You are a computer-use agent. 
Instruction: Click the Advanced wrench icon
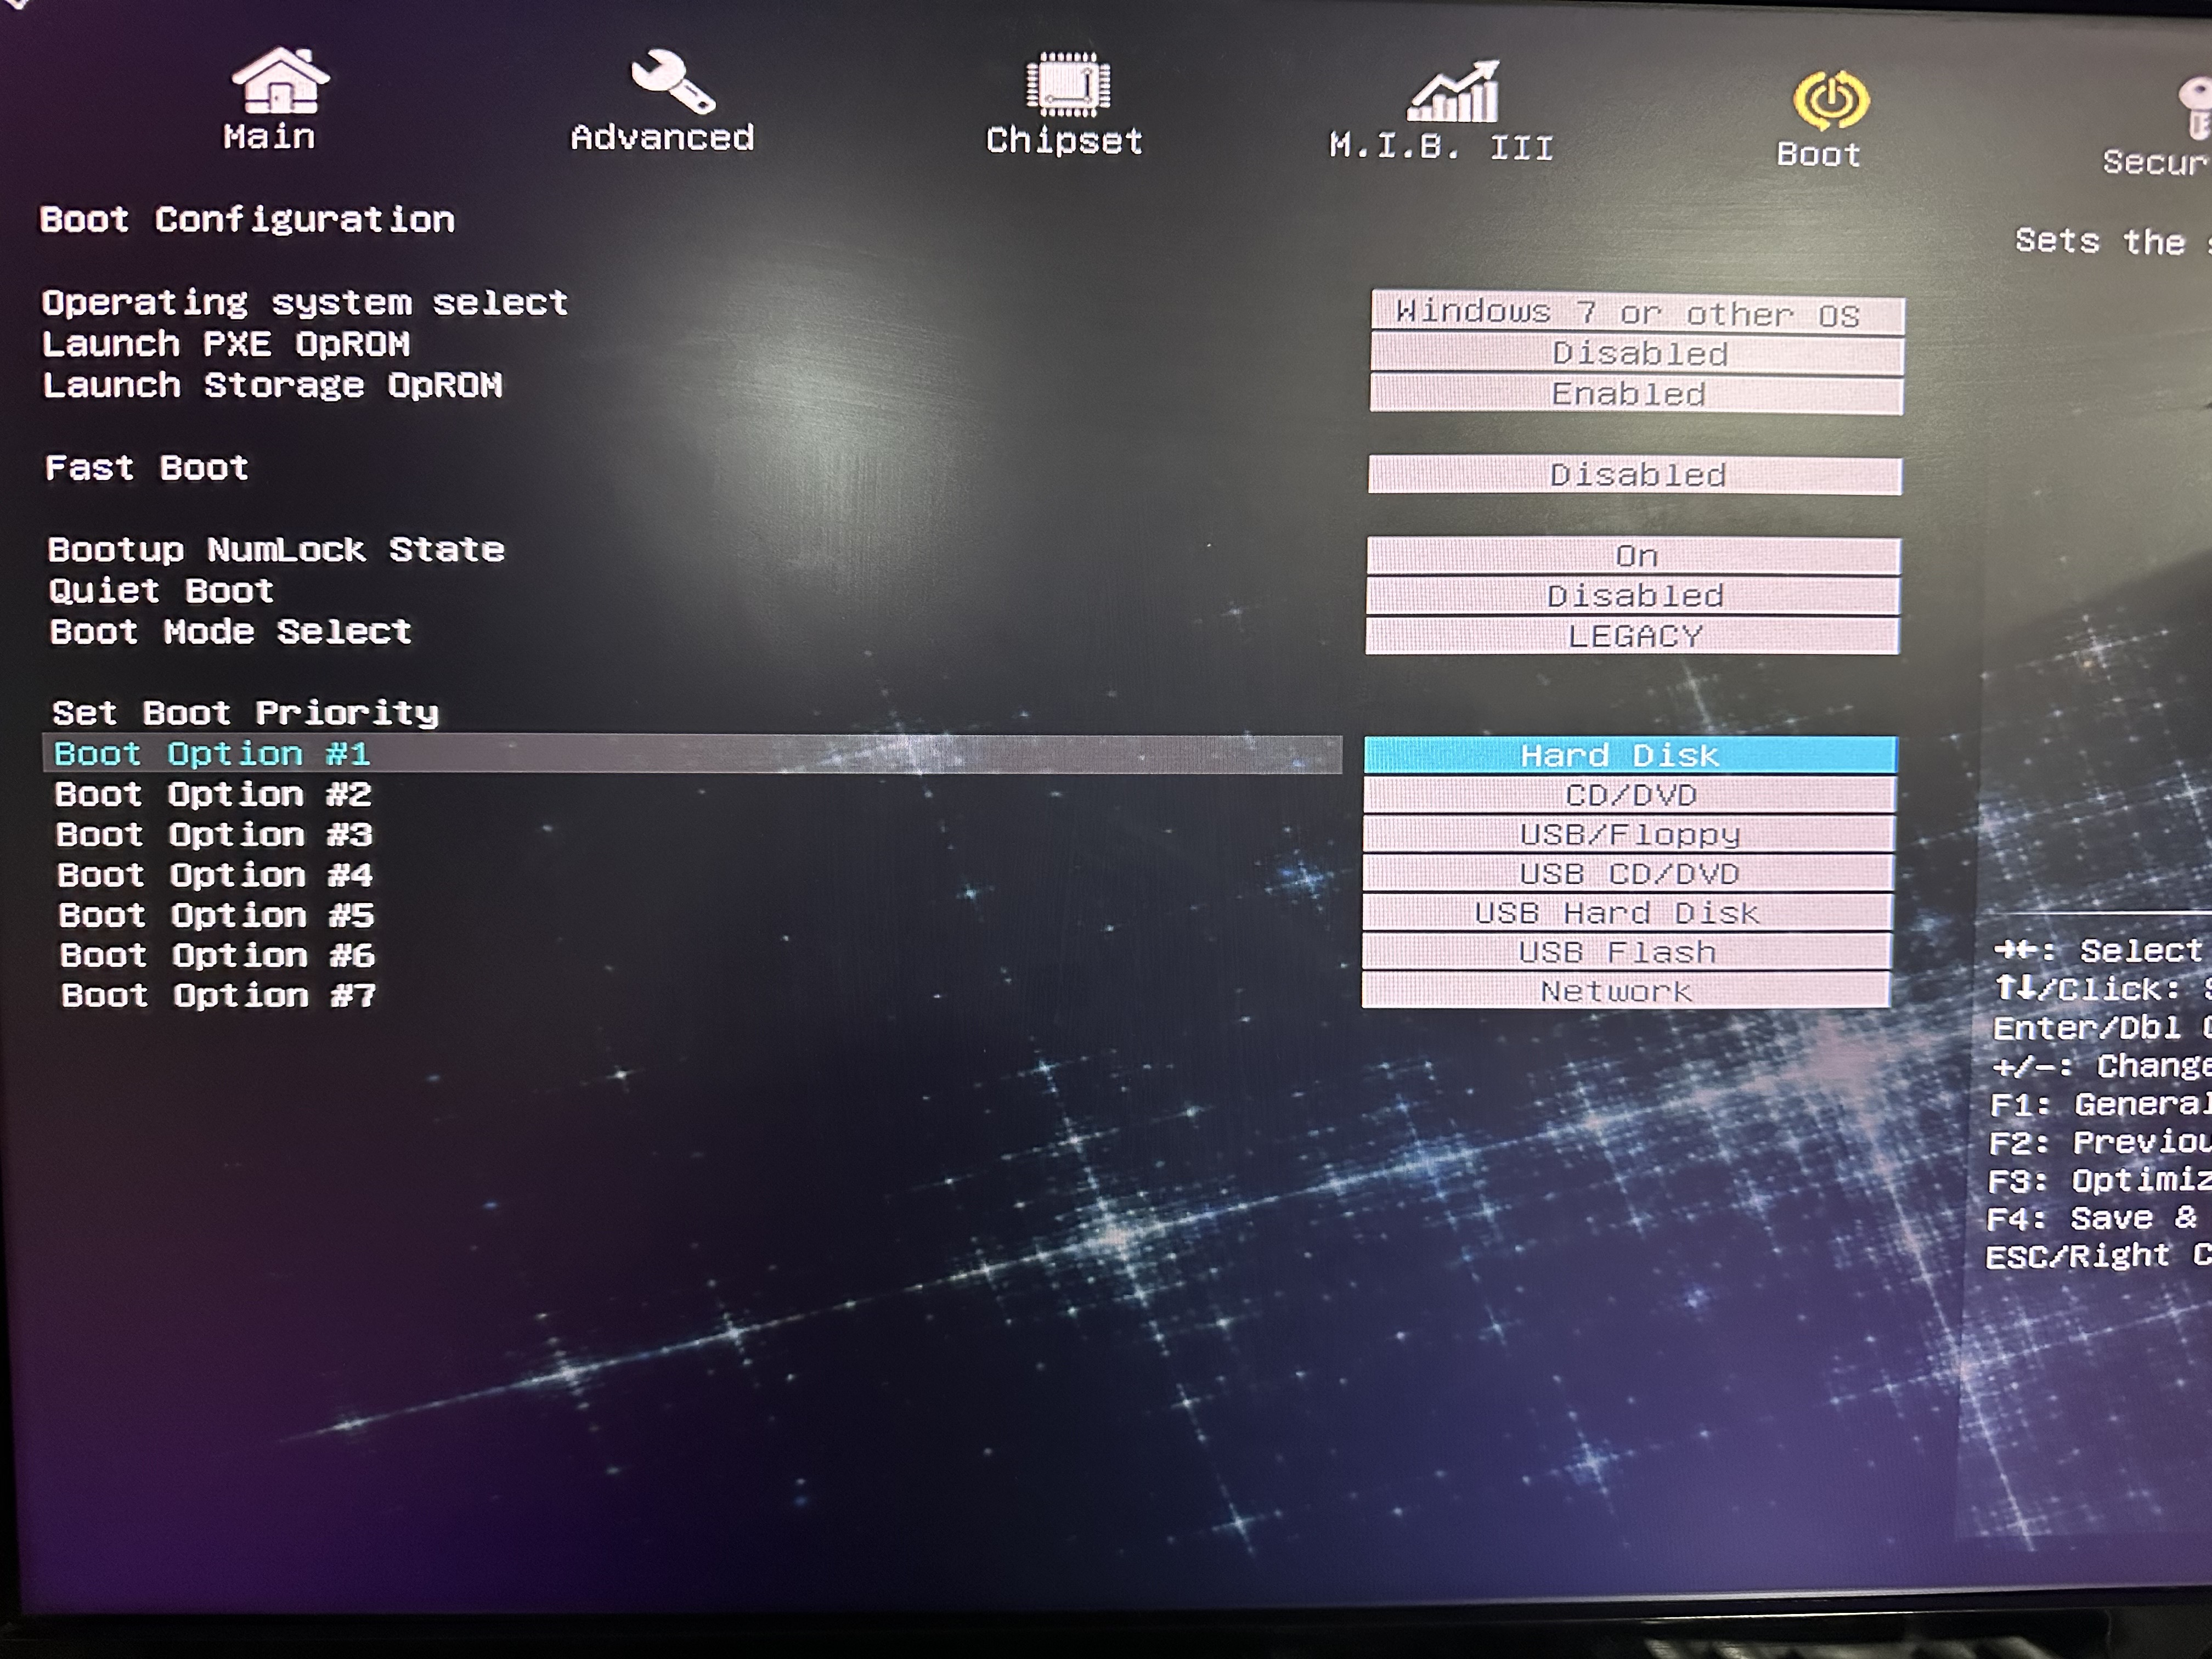pyautogui.click(x=672, y=82)
